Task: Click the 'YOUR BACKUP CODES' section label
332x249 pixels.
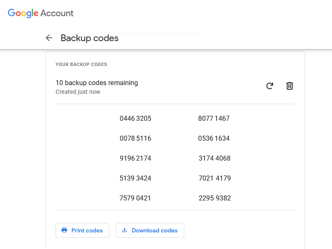Action: pos(81,65)
